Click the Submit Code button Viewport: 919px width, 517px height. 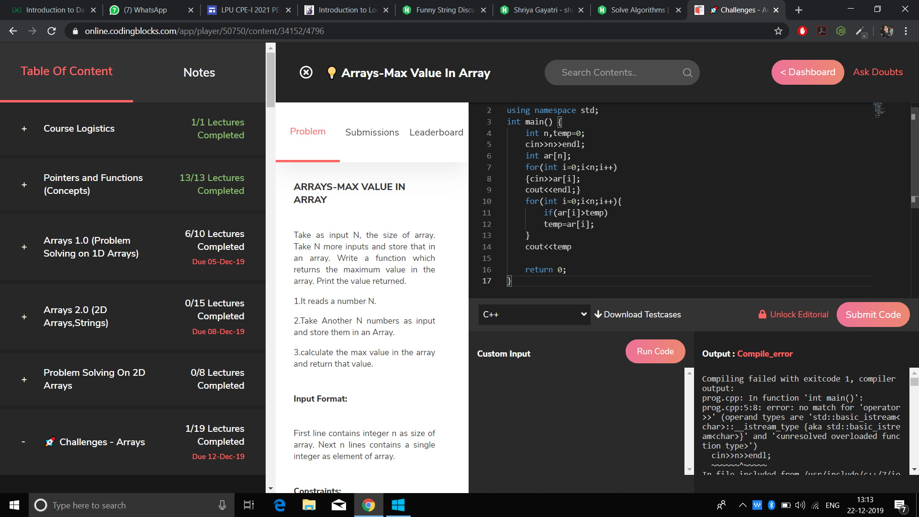pos(873,315)
